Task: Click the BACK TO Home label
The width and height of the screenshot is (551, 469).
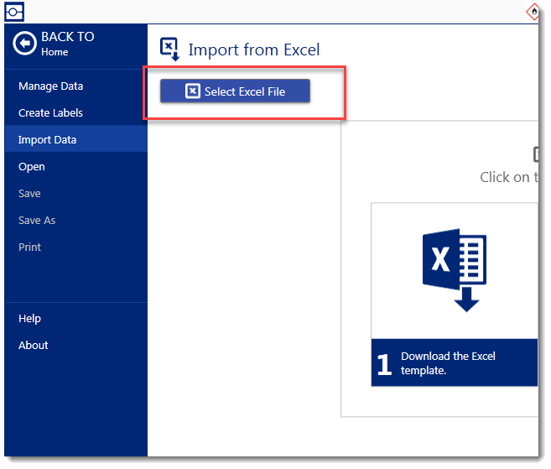Action: click(x=67, y=44)
